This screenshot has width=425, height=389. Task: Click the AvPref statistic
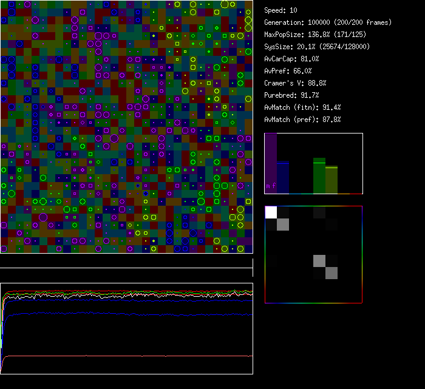(x=287, y=71)
